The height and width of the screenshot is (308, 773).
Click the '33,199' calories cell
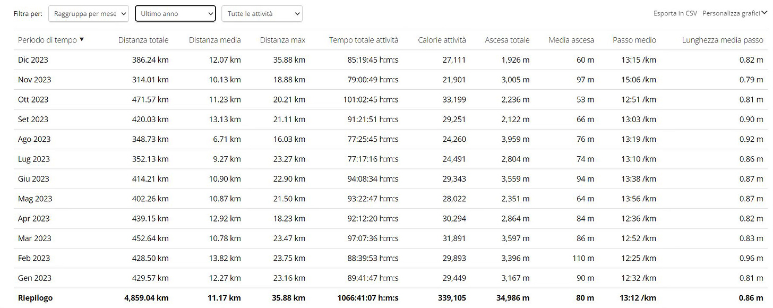click(454, 99)
